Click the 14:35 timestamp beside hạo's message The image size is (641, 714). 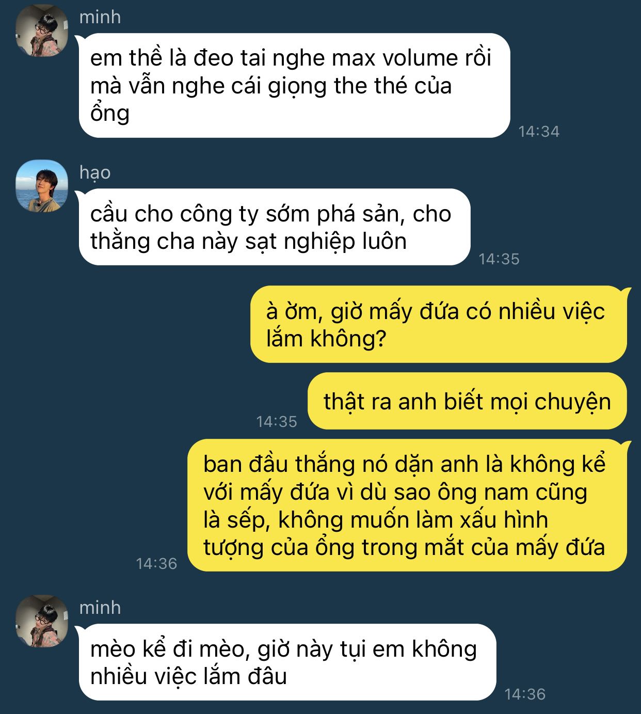pyautogui.click(x=499, y=259)
